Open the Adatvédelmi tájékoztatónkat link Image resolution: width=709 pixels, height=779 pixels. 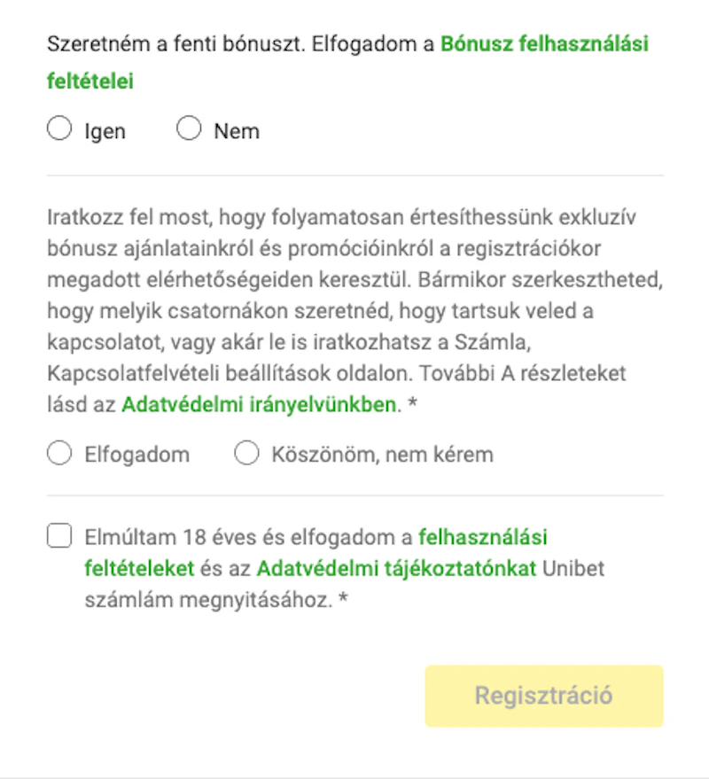[396, 568]
